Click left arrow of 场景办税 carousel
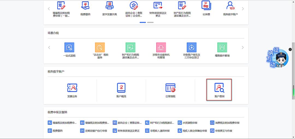The height and width of the screenshot is (139, 295). pyautogui.click(x=49, y=48)
